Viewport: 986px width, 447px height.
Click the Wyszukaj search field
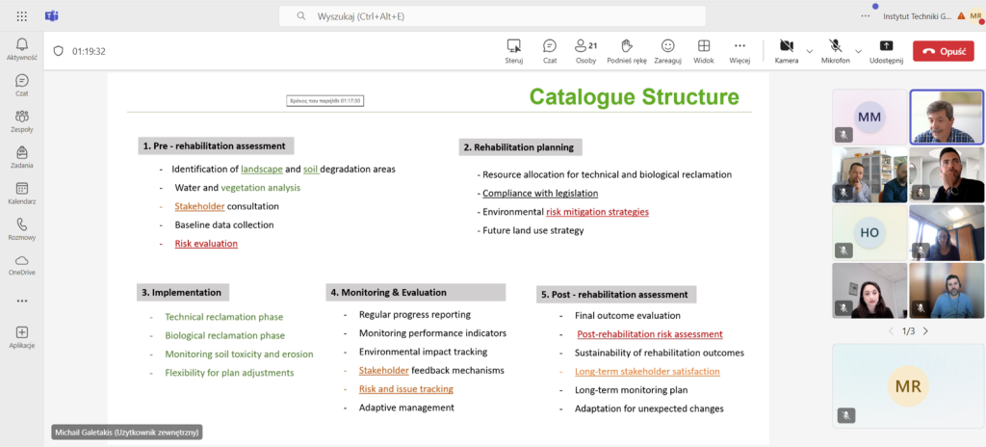492,16
